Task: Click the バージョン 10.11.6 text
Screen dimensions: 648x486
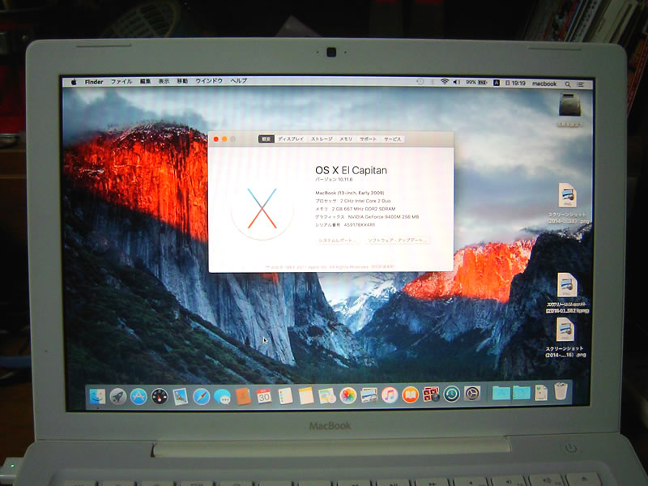Action: (334, 180)
